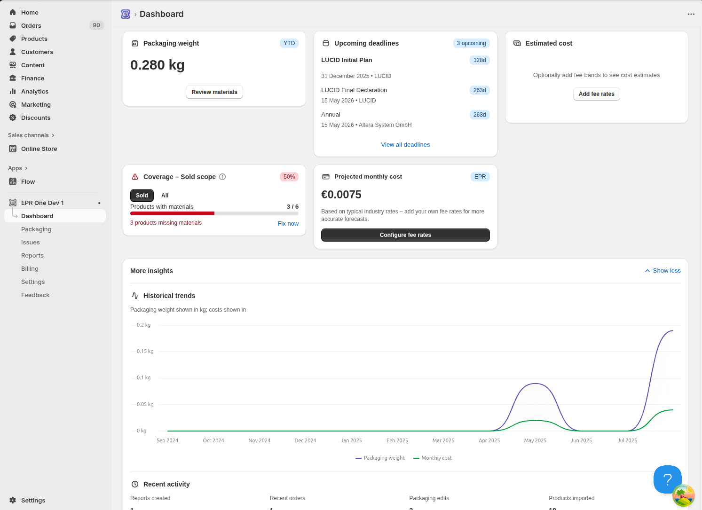Click the Home icon in sidebar
The image size is (702, 510).
tap(13, 12)
